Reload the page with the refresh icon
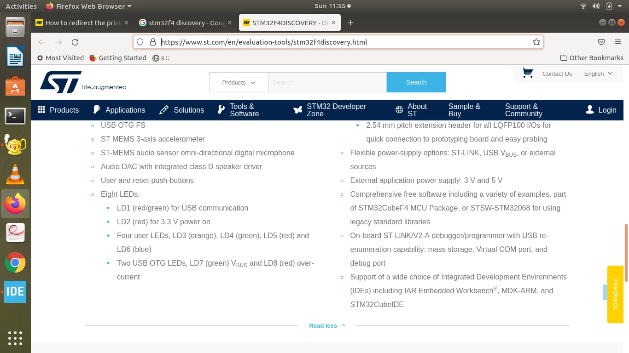629x353 pixels. point(75,42)
